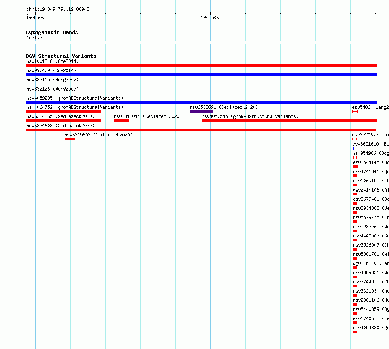Image resolution: width=389 pixels, height=349 pixels.
Task: Open the nsv2801106 variant label
Action: [x=371, y=300]
